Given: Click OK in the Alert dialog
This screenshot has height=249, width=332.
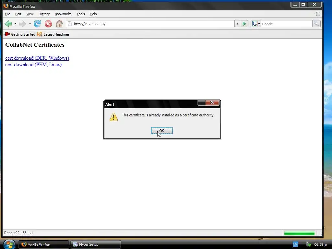Looking at the screenshot, I should (x=162, y=131).
